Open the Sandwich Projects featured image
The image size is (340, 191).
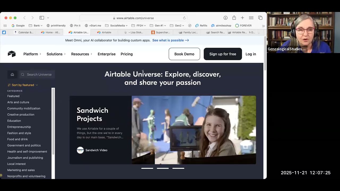click(x=194, y=130)
